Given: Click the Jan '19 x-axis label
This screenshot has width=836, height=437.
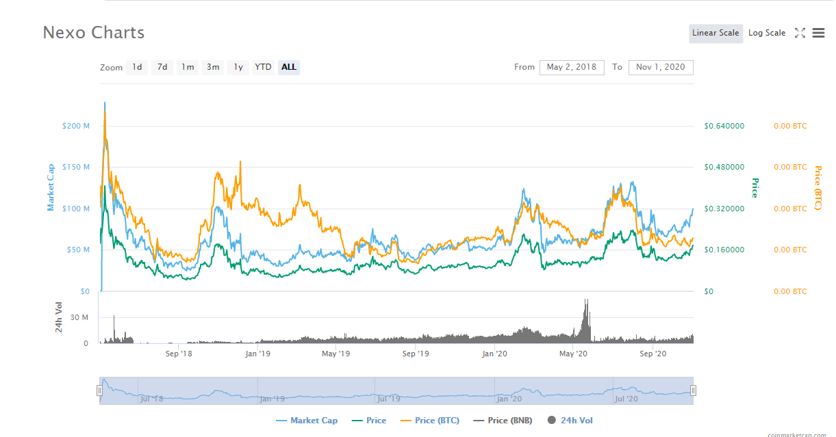Looking at the screenshot, I should tap(258, 354).
